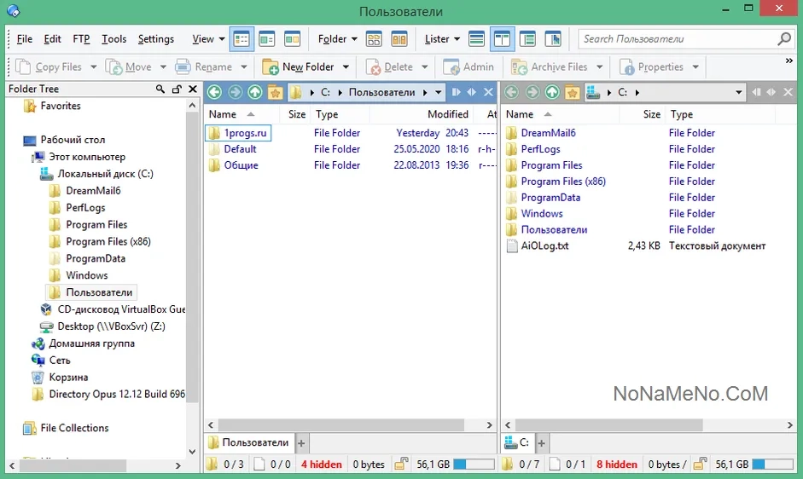Toggle dual vertical display in Lister group
This screenshot has height=479, width=803.
[502, 39]
